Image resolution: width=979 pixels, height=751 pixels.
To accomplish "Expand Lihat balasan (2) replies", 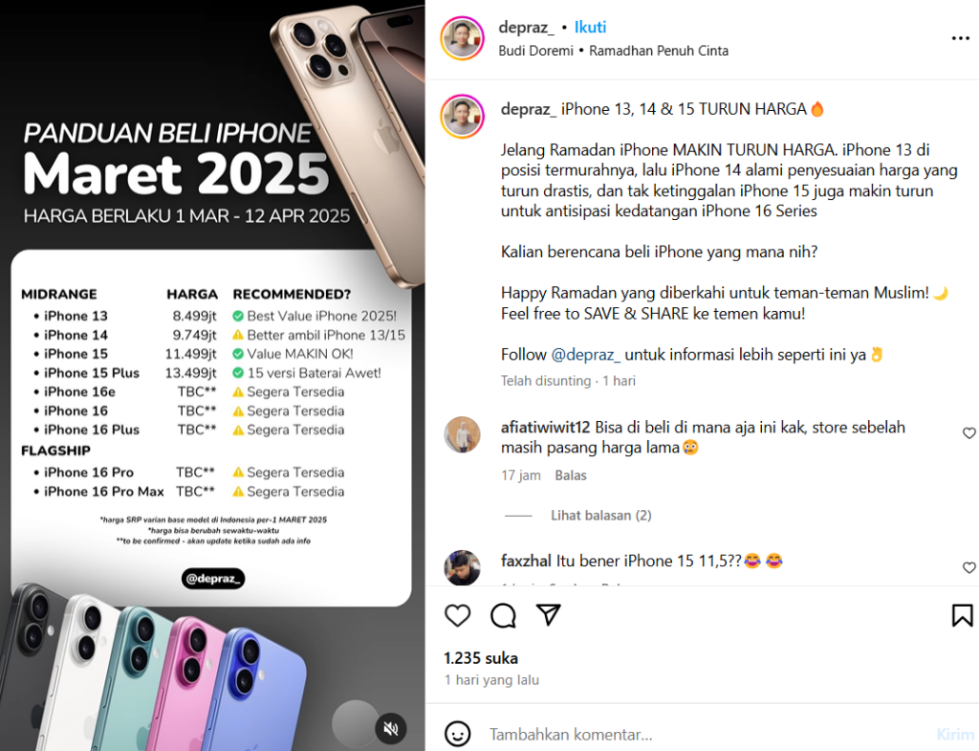I will click(600, 516).
